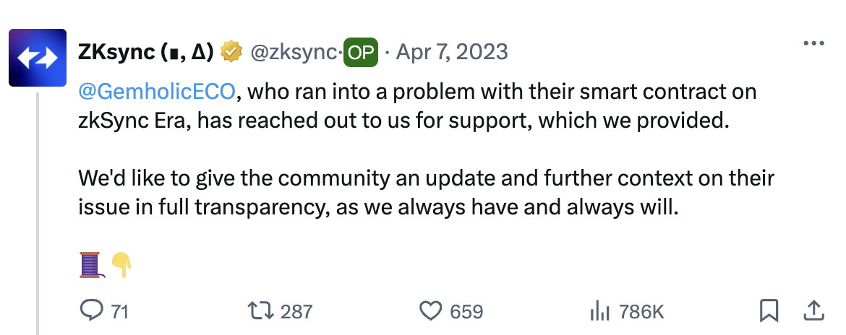Screen dimensions: 846x335
Task: Open the reply icon on the tweet
Action: 90,310
